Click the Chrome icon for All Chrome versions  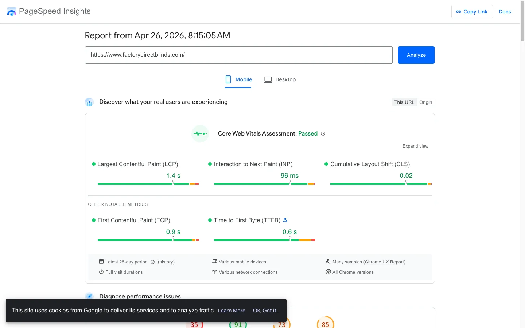pos(328,272)
